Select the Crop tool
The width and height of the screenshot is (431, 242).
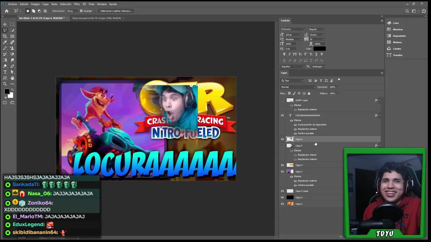coord(5,36)
